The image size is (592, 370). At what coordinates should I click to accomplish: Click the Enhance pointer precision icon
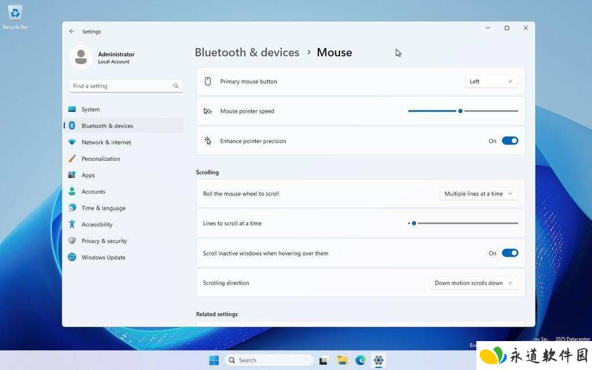coord(208,141)
